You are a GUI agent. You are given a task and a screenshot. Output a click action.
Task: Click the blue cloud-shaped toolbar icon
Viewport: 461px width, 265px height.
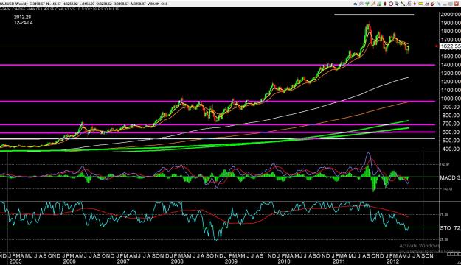pos(356,4)
